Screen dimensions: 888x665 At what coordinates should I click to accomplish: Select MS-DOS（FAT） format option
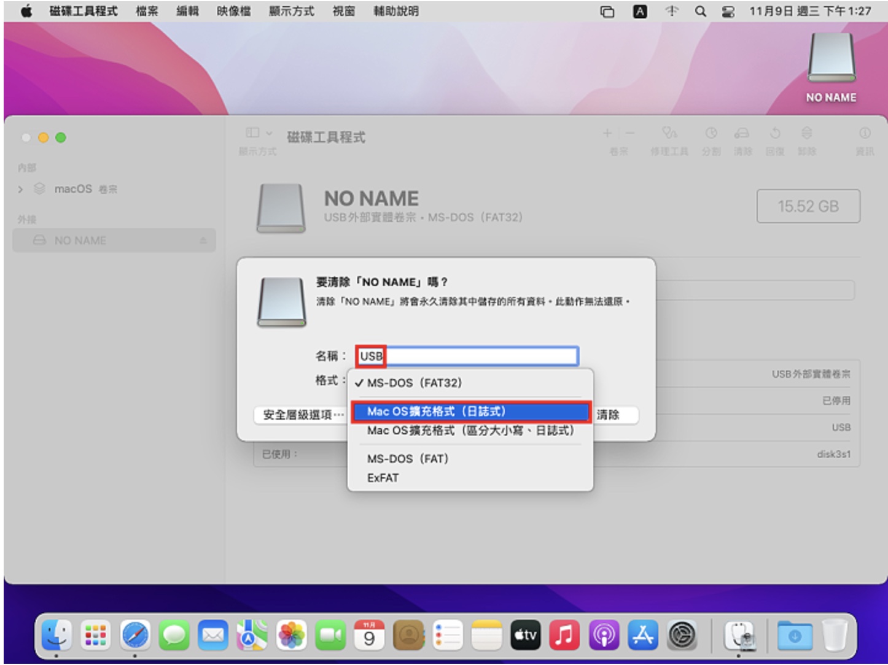[x=470, y=459]
